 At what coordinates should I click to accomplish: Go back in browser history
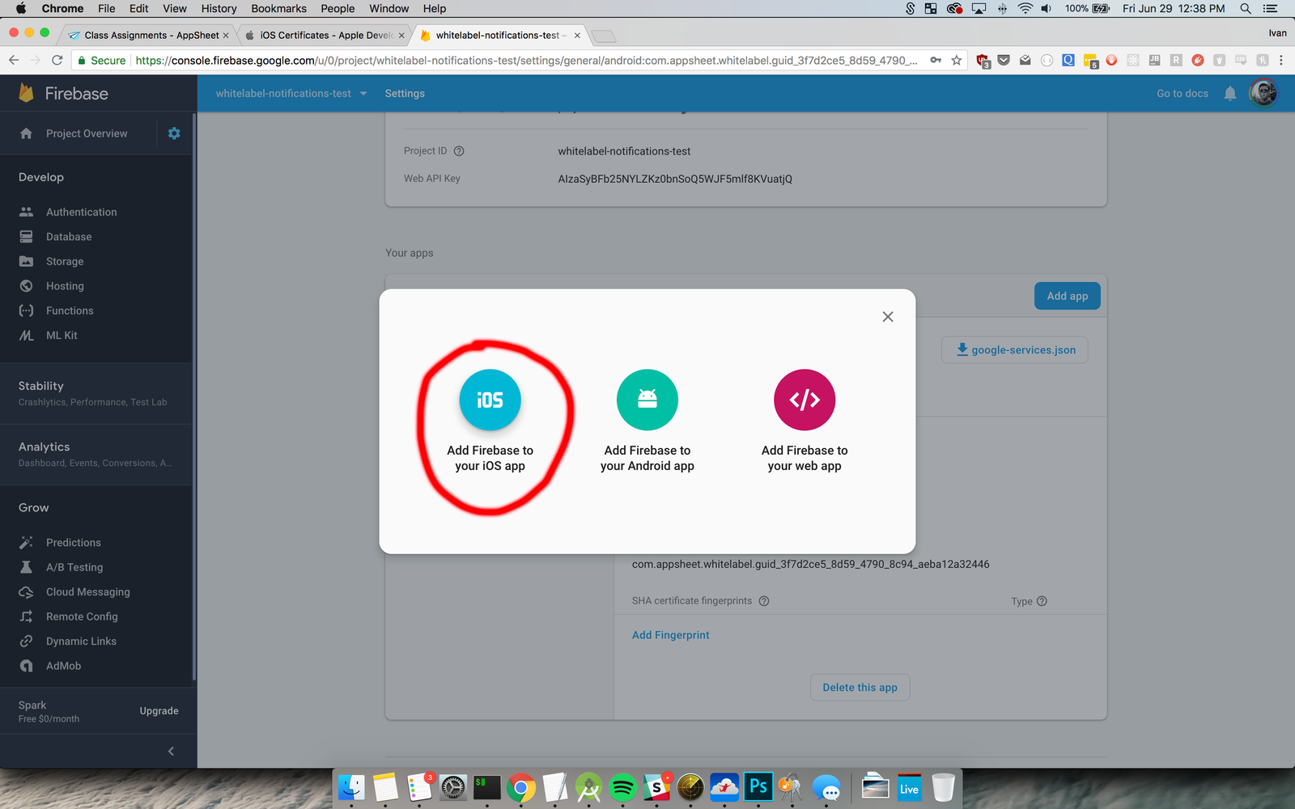point(14,60)
